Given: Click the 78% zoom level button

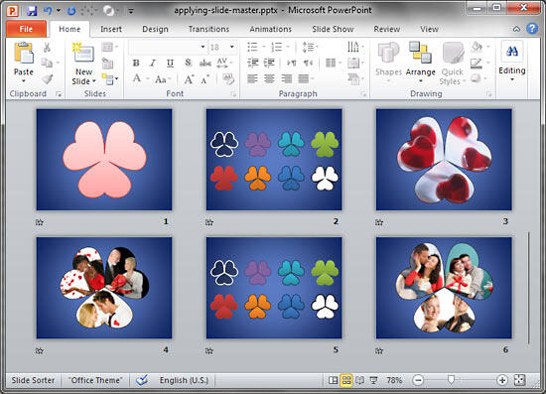Looking at the screenshot, I should coord(394,380).
